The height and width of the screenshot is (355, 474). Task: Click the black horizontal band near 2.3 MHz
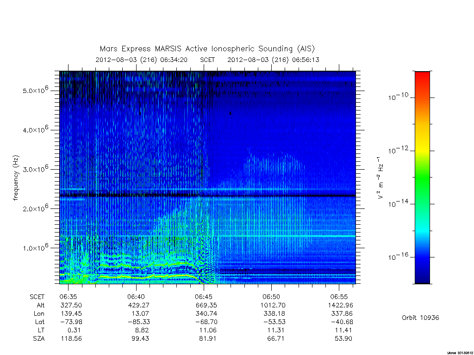click(207, 196)
